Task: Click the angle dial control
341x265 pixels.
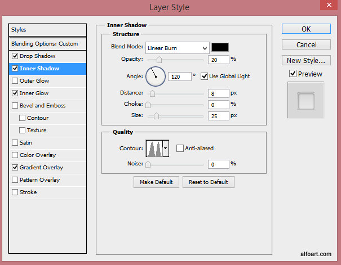Action: click(156, 76)
